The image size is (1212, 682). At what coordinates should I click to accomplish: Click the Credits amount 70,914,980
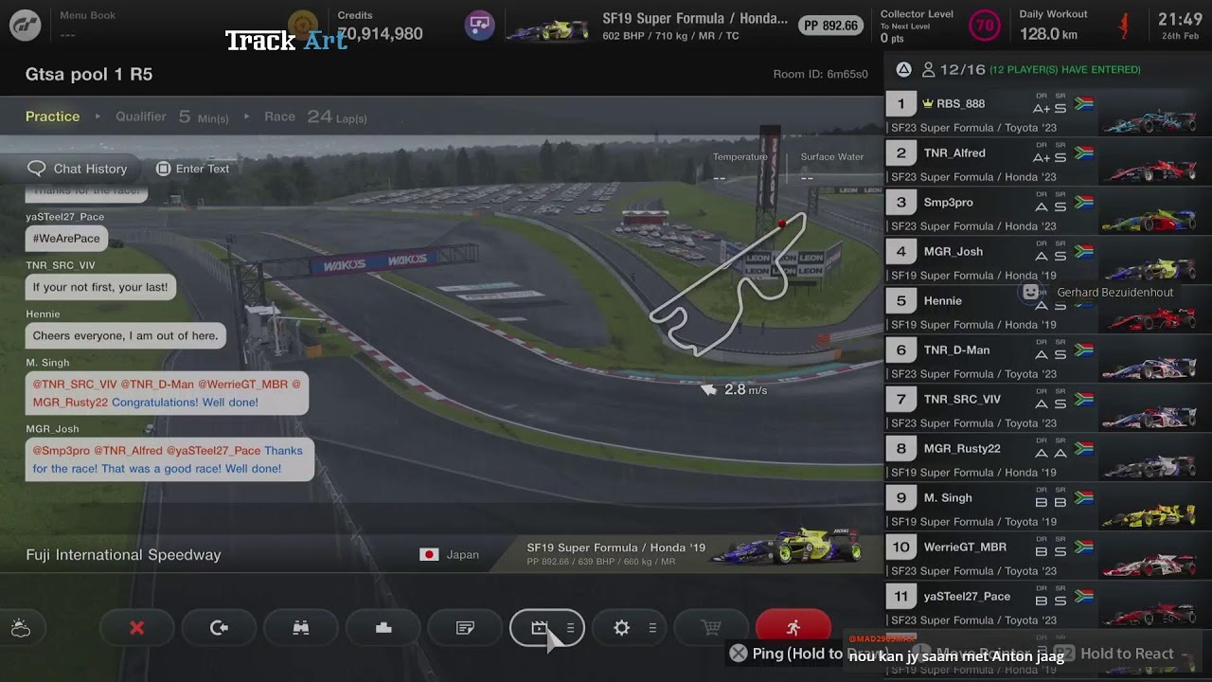point(380,34)
